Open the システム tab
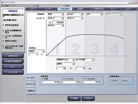The image size is (138, 104). [x=33, y=9]
